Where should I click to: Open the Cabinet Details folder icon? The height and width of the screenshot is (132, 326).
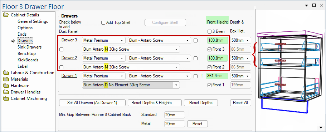[x=6, y=15]
